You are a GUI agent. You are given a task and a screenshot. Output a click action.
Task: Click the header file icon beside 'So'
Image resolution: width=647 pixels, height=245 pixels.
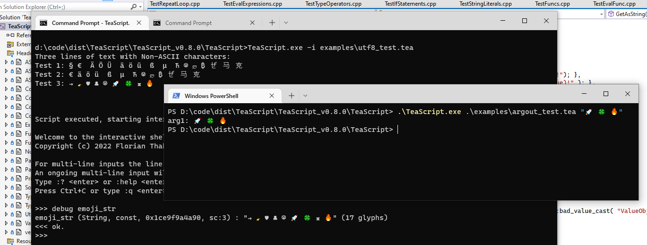pos(19,188)
